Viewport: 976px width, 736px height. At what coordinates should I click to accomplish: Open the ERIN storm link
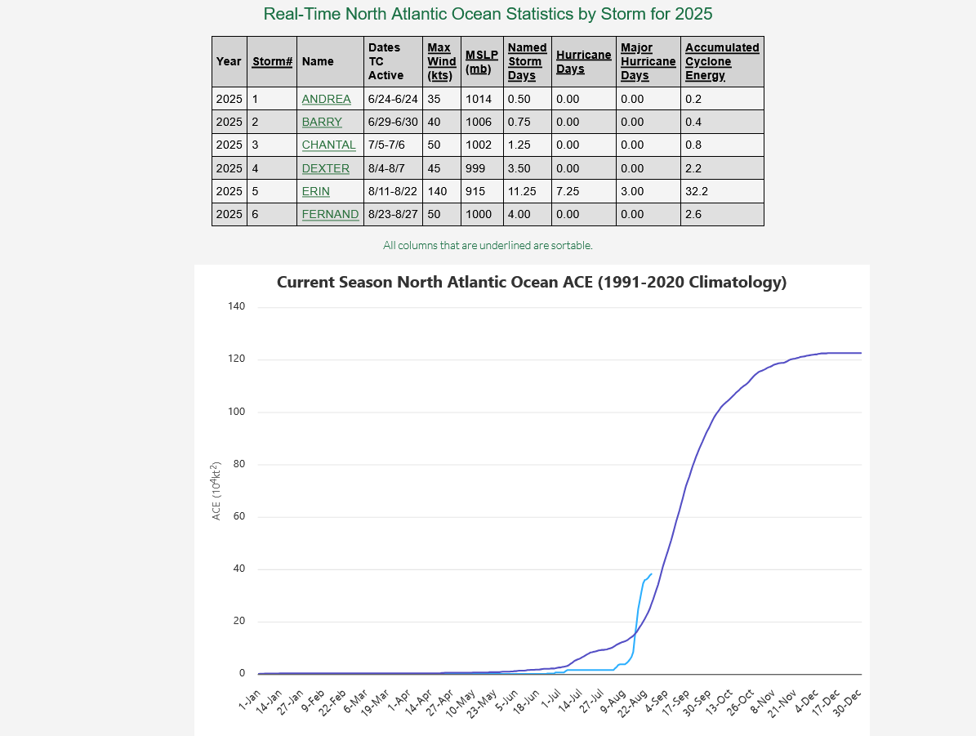point(315,191)
